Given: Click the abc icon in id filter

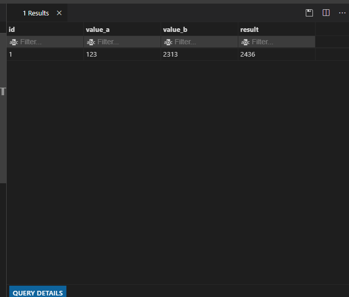Looking at the screenshot, I should pyautogui.click(x=13, y=42).
